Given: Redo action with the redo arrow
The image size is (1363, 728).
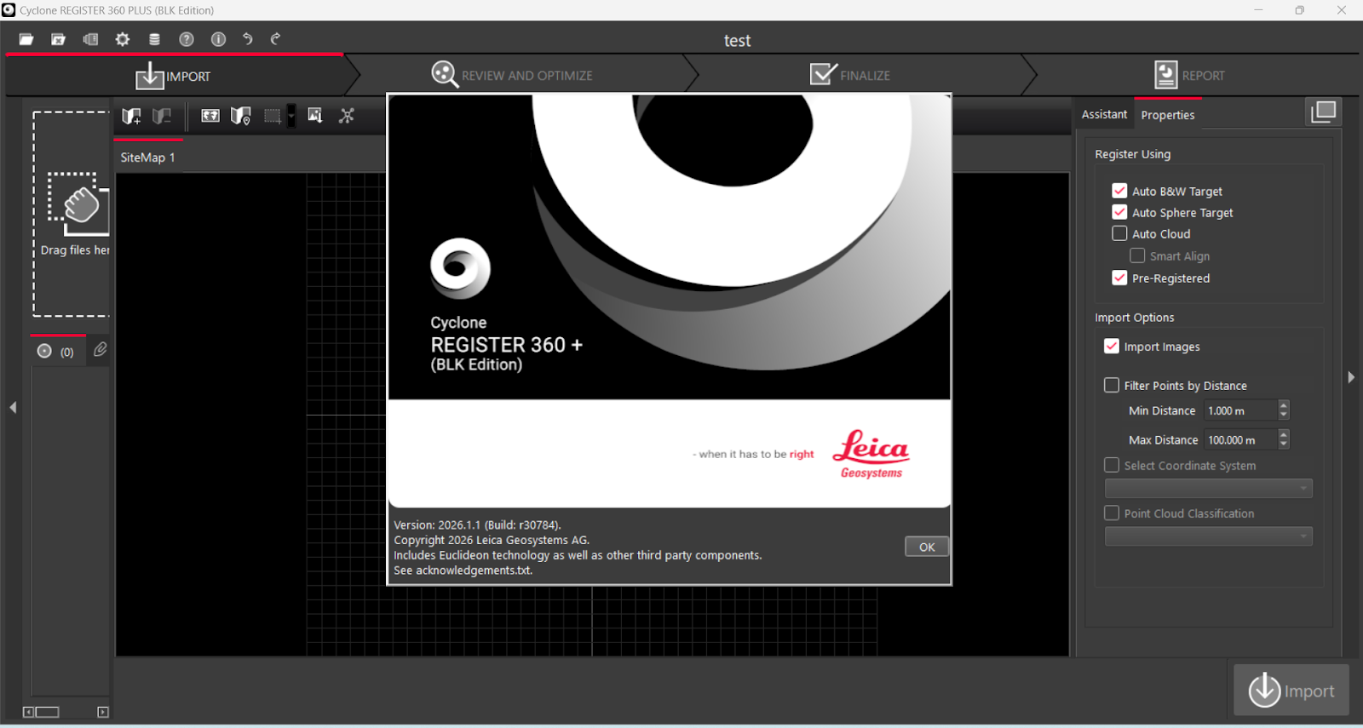Looking at the screenshot, I should [275, 39].
